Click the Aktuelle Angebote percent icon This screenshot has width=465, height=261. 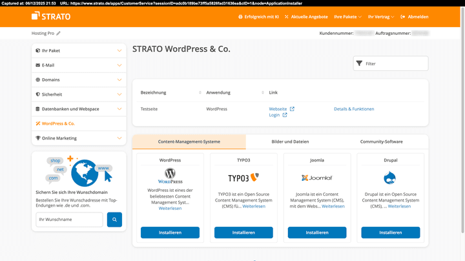(x=287, y=17)
